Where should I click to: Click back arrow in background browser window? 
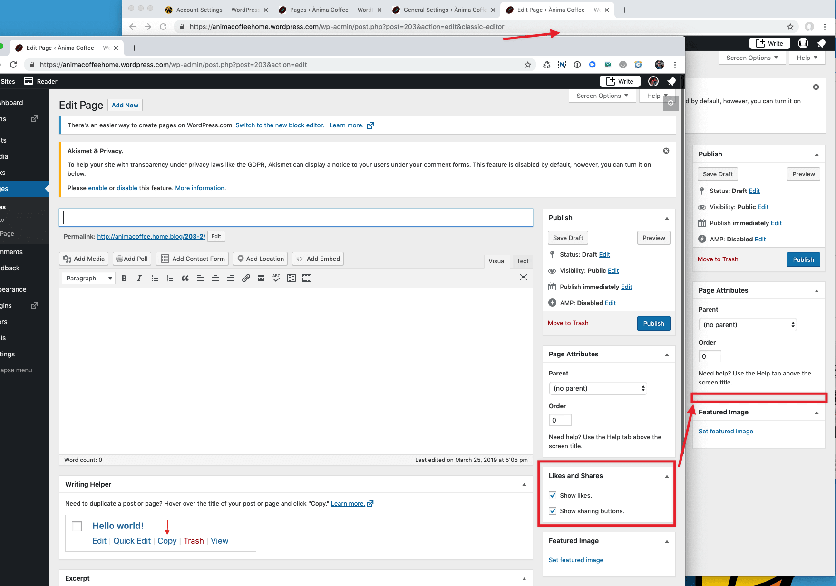133,27
